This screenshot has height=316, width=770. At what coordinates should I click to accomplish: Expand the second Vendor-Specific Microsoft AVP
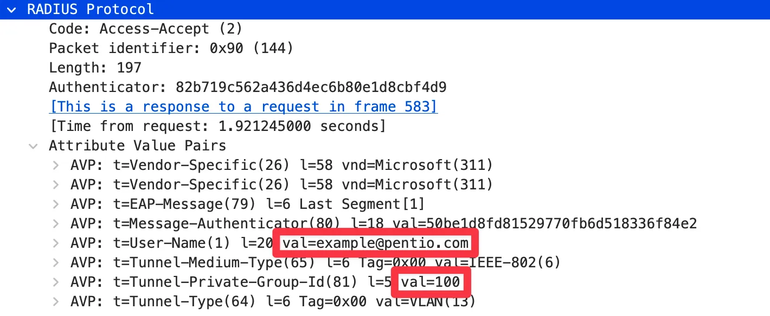(55, 185)
